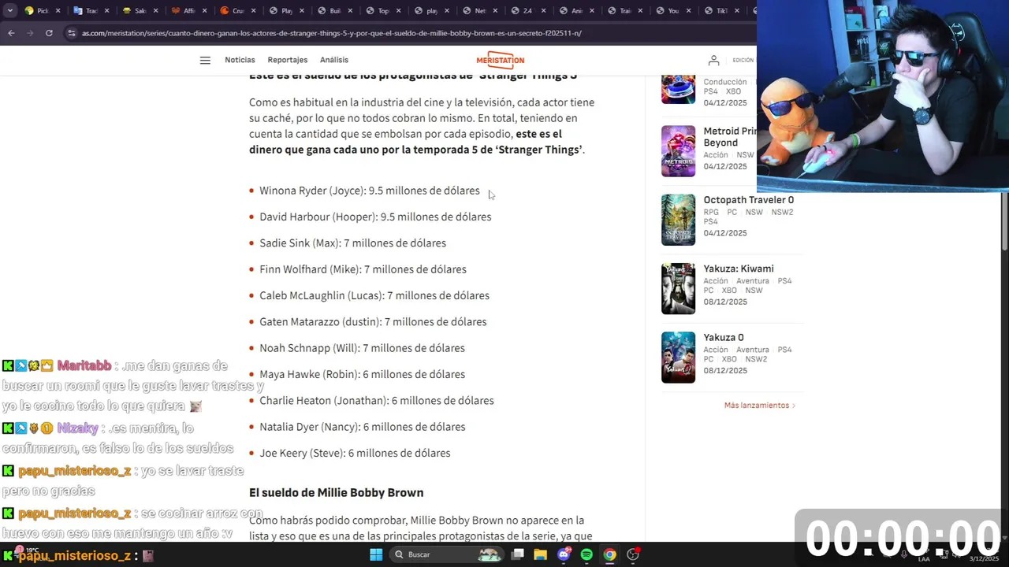Image resolution: width=1009 pixels, height=567 pixels.
Task: Open the Noticias menu
Action: click(x=240, y=60)
